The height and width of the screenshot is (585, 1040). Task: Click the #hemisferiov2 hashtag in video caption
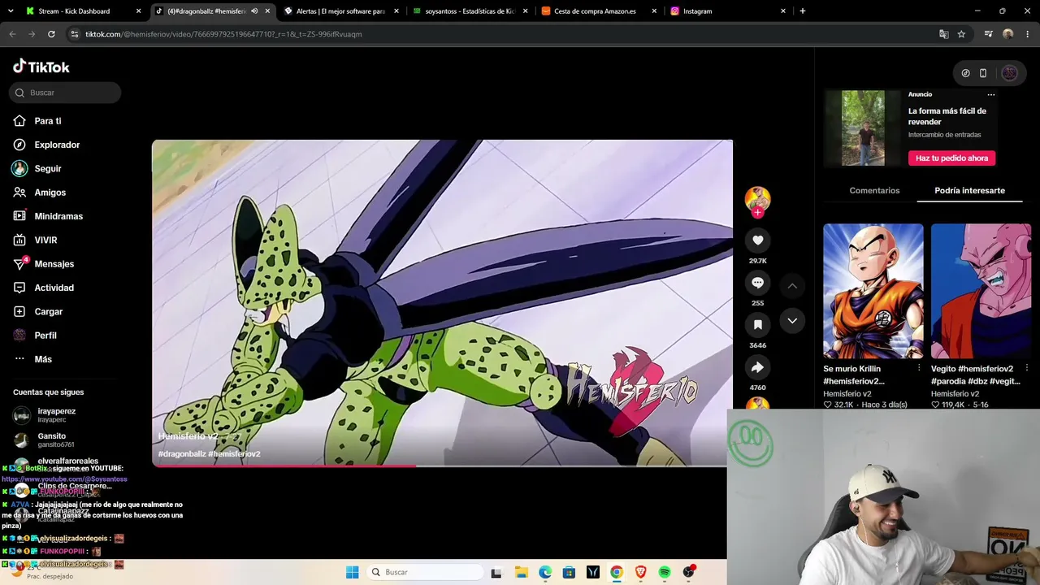[234, 454]
